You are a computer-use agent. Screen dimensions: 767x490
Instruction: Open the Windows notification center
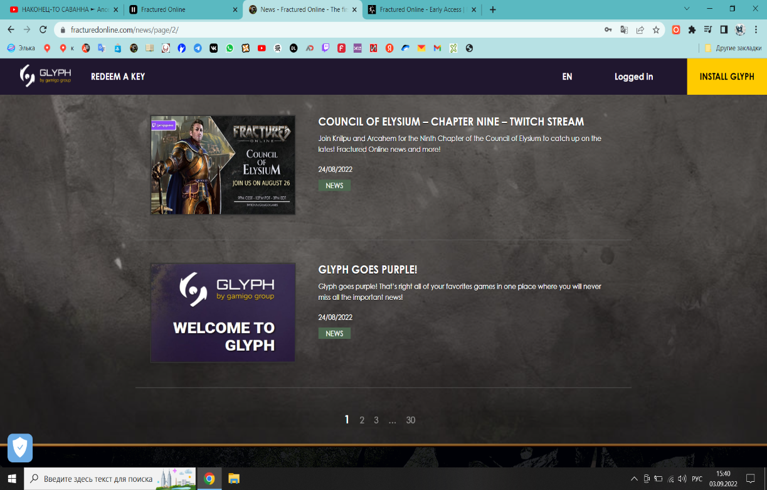(x=751, y=479)
